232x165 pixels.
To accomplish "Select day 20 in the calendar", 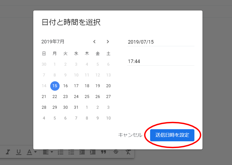I will [108, 86].
